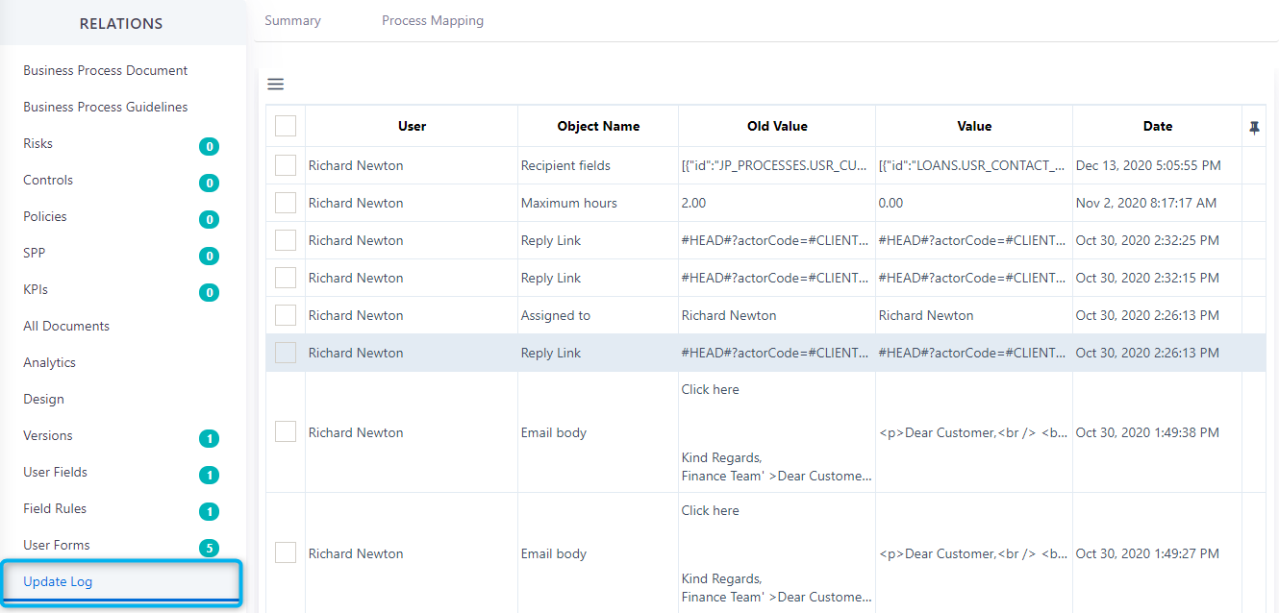Open the Field Rules relation
This screenshot has height=613, width=1279.
(x=55, y=508)
